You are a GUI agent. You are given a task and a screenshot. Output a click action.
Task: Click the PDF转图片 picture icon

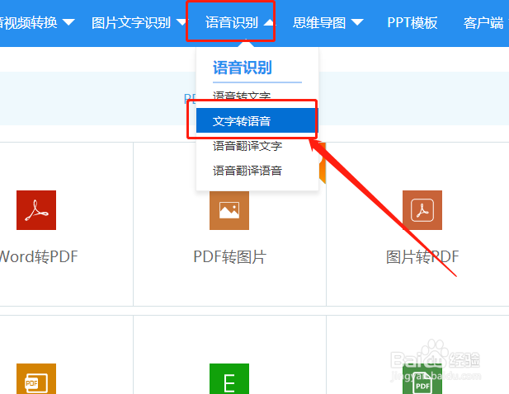pyautogui.click(x=229, y=210)
